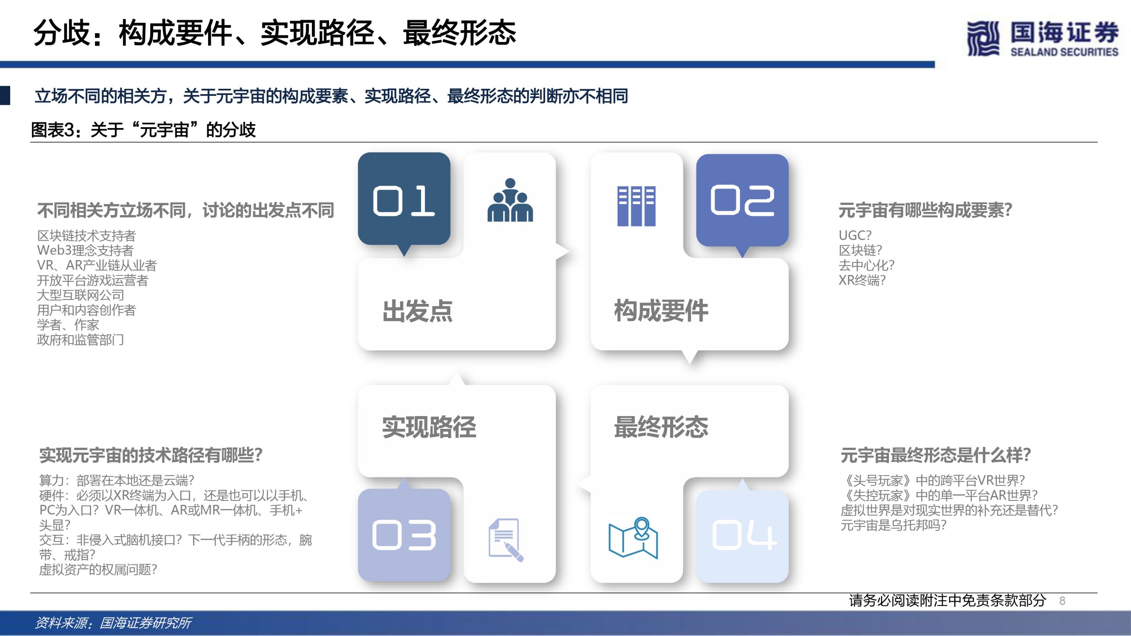The height and width of the screenshot is (636, 1131).
Task: Click the Sealand Securities logo
Action: pos(1042,38)
